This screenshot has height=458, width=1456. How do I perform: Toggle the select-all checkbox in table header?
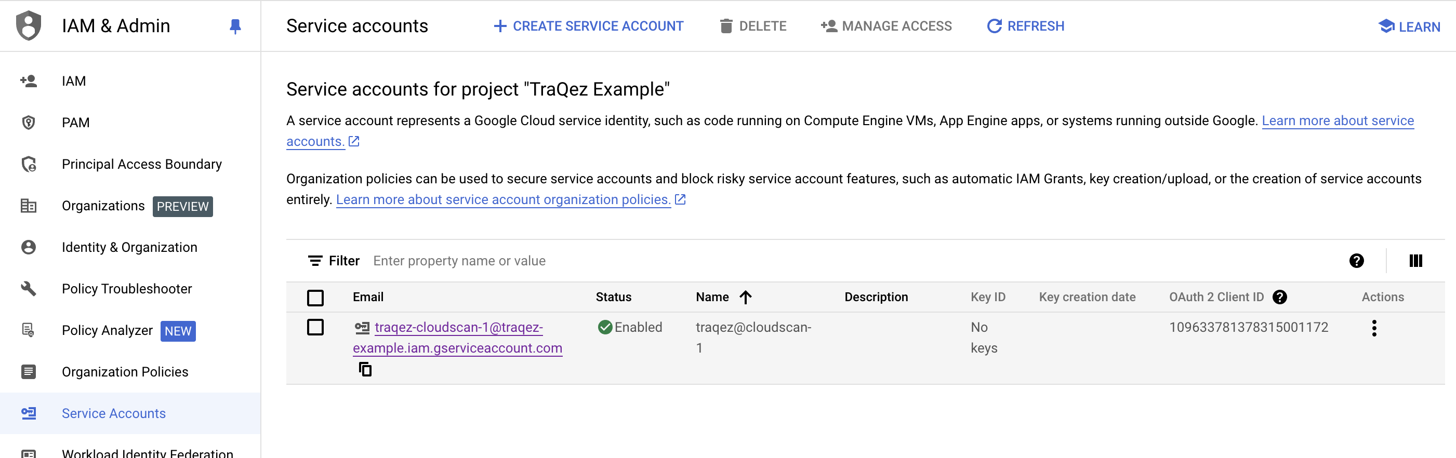[x=315, y=298]
